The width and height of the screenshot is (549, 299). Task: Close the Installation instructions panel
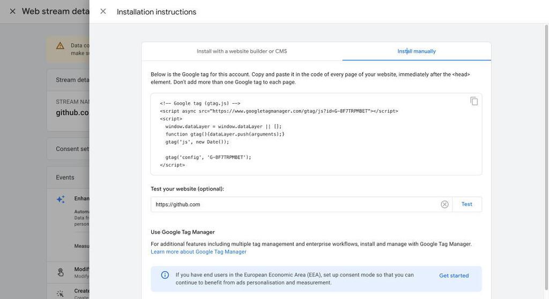tap(103, 11)
